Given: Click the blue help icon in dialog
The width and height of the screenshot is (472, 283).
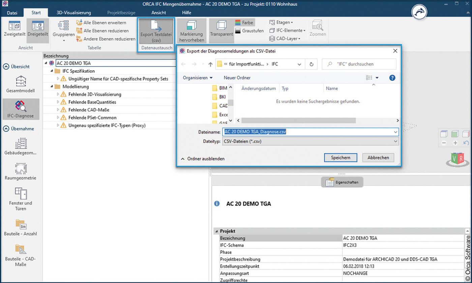Looking at the screenshot, I should (x=392, y=78).
